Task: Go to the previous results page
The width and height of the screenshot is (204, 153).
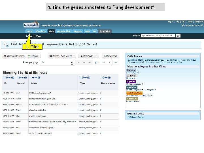Action: coord(90,62)
